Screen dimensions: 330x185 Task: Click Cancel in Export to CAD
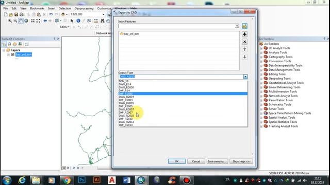pos(196,161)
